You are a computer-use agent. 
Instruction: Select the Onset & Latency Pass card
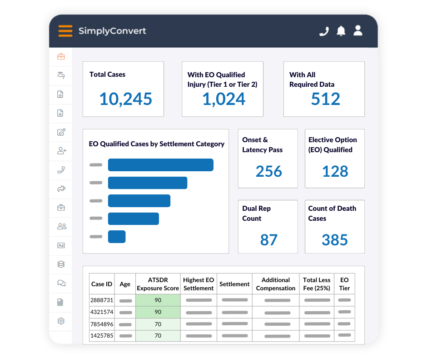click(x=268, y=159)
